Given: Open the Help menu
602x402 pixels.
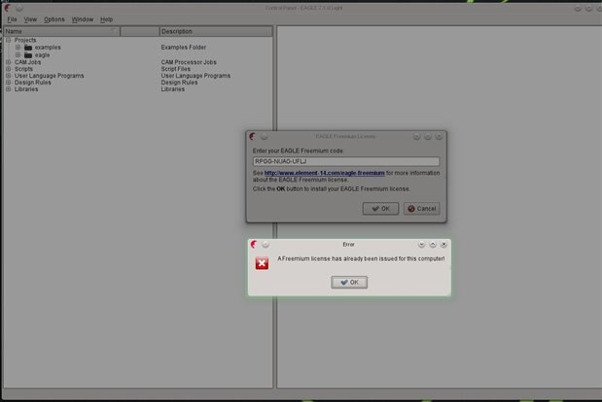Looking at the screenshot, I should pyautogui.click(x=106, y=19).
